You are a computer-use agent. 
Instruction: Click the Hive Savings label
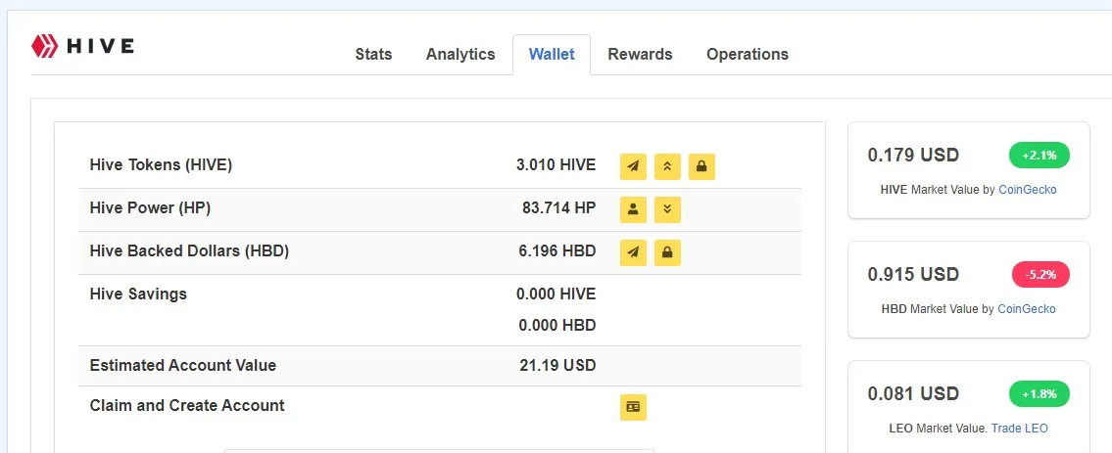(138, 294)
